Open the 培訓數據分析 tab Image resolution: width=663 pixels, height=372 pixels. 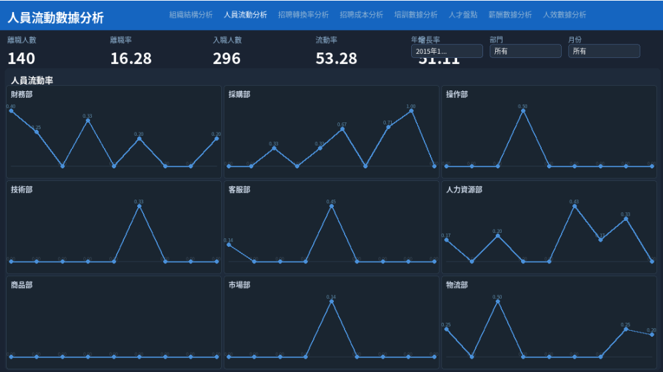click(416, 15)
